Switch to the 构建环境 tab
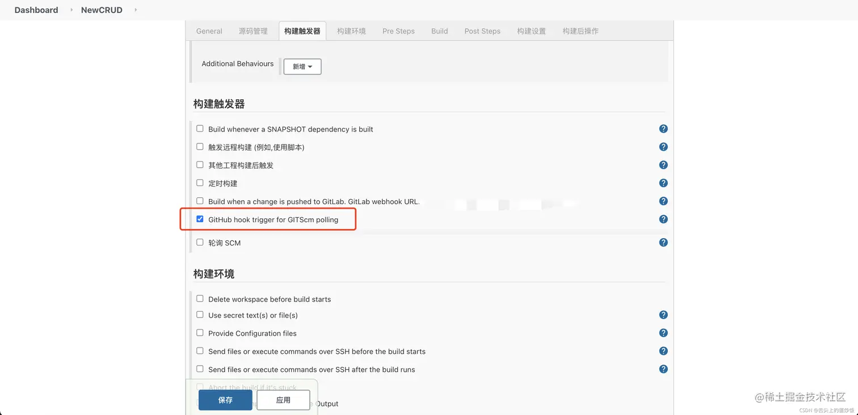Image resolution: width=858 pixels, height=415 pixels. point(351,31)
